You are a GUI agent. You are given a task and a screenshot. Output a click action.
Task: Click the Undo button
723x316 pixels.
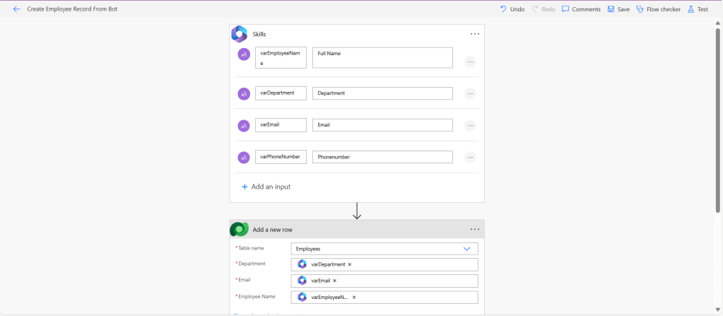point(512,9)
